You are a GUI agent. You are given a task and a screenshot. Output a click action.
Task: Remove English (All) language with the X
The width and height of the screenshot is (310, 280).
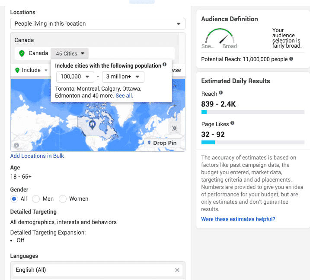pos(177,270)
